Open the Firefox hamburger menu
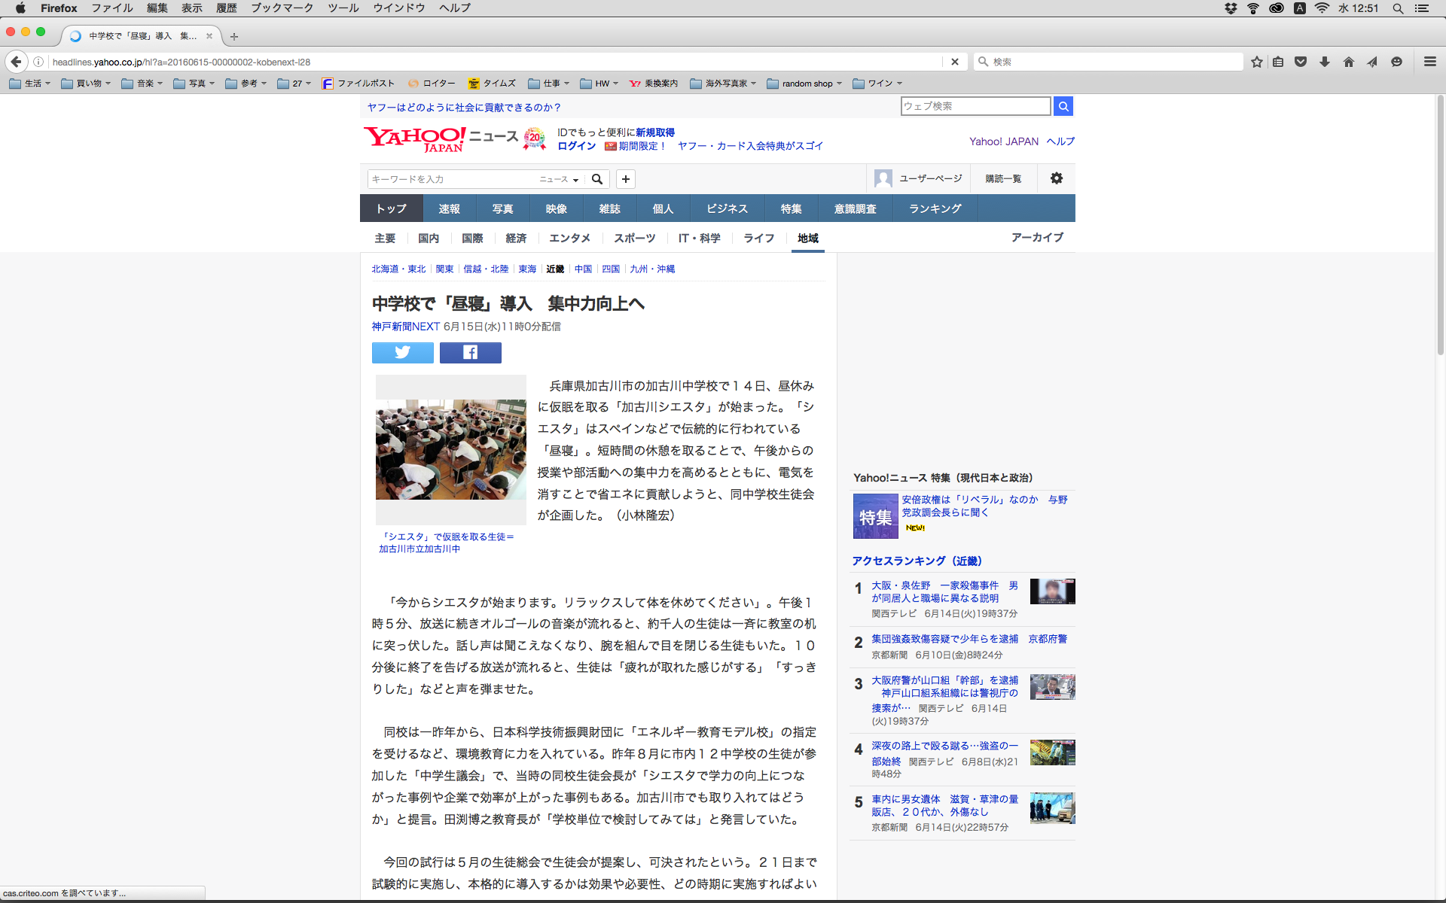 tap(1429, 62)
